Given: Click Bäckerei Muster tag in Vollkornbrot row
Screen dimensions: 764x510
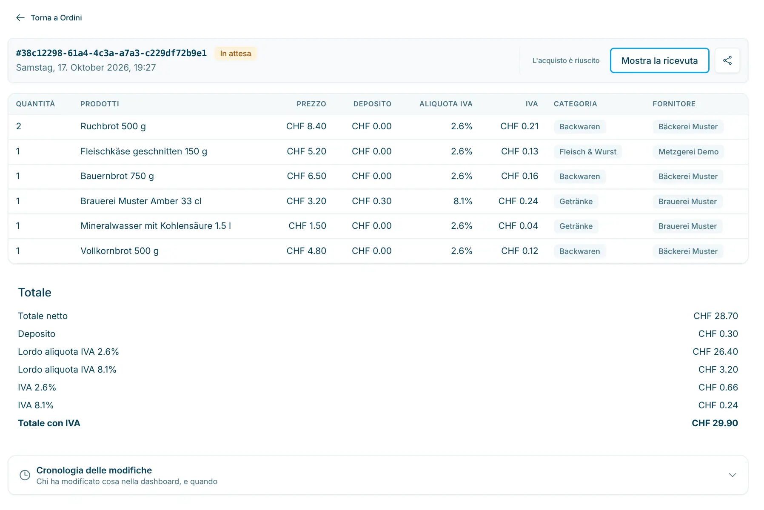Looking at the screenshot, I should point(688,251).
